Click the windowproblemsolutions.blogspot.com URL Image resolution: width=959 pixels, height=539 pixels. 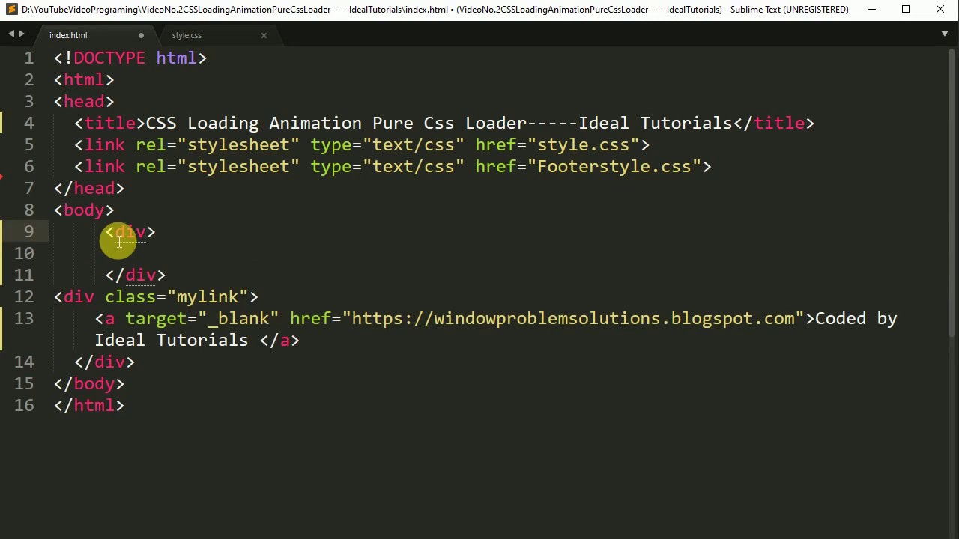tap(572, 318)
